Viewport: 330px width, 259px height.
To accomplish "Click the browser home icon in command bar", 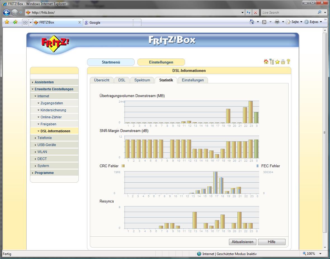I will tap(252, 22).
